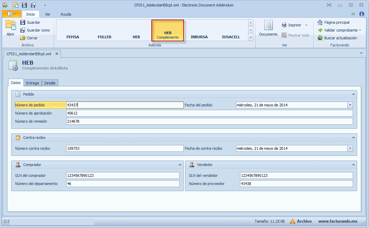
Task: Click the Número contra recibo field
Action: [125, 148]
